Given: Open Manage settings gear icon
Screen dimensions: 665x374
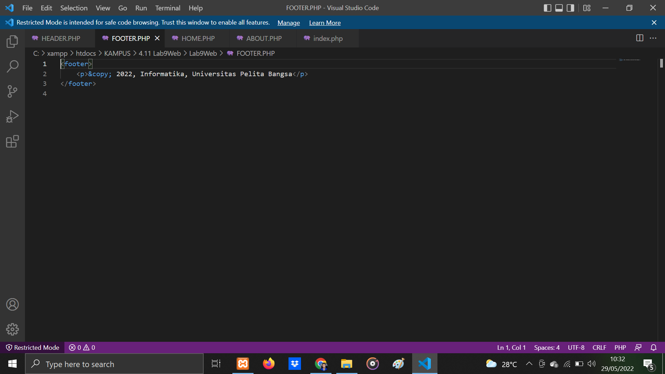Looking at the screenshot, I should (12, 329).
